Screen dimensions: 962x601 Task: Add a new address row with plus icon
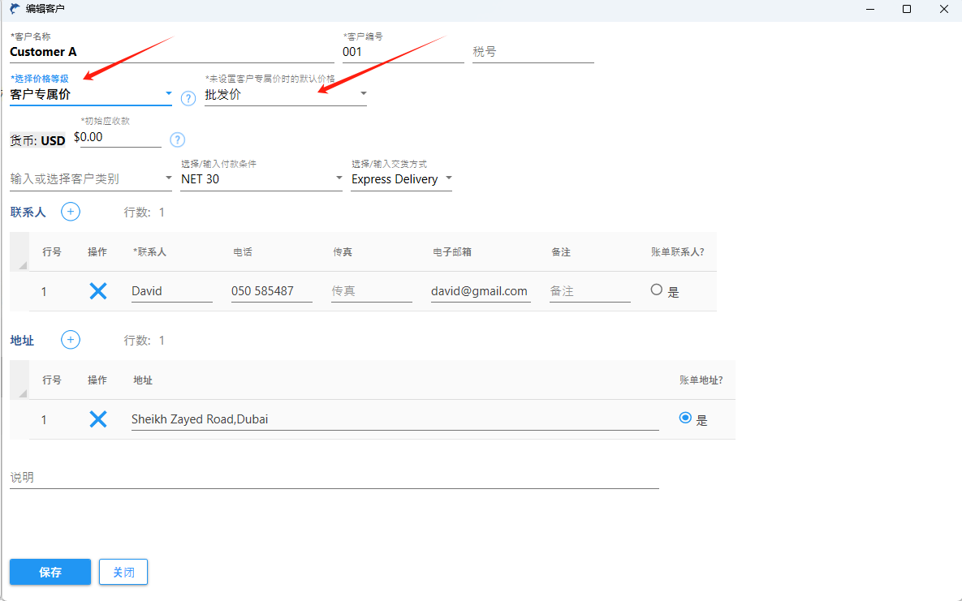[x=71, y=340]
